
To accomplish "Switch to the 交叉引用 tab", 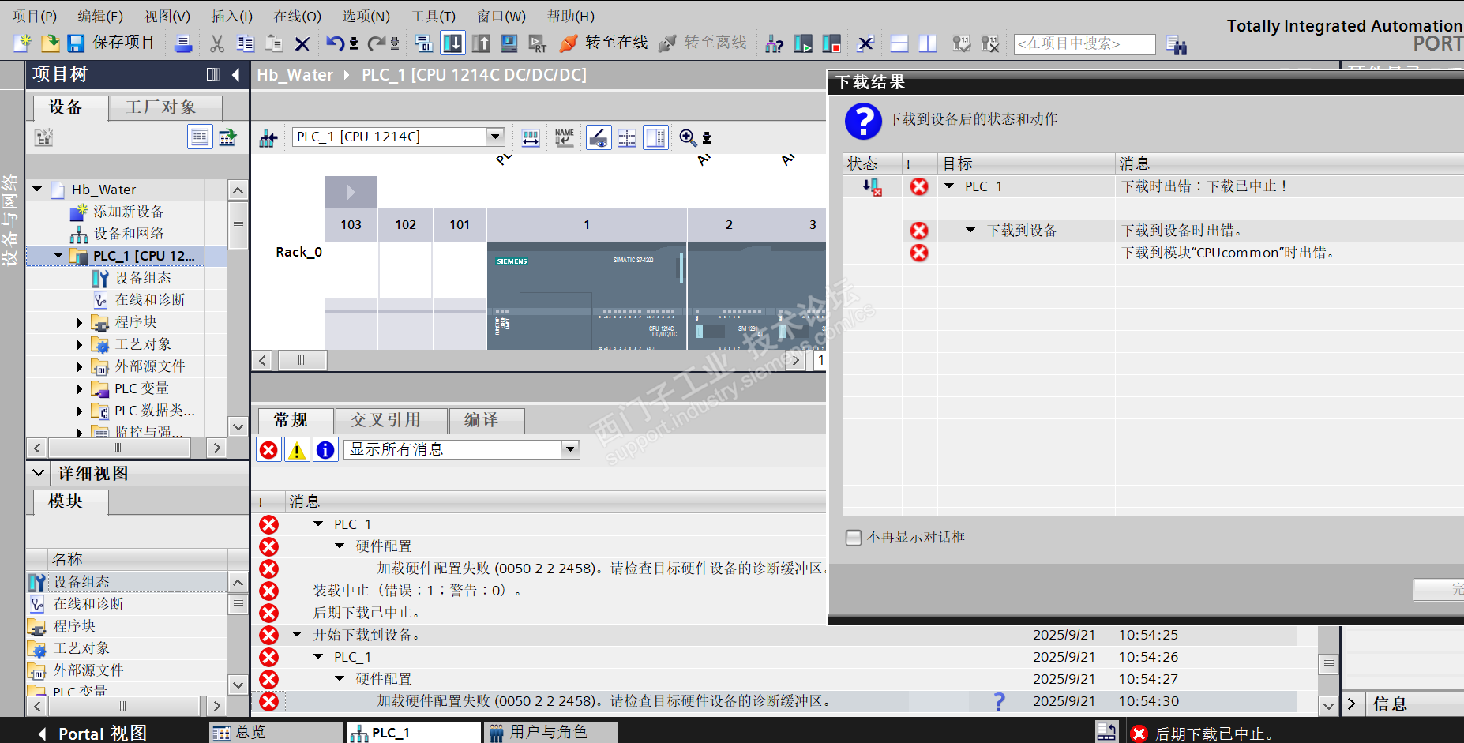I will pyautogui.click(x=392, y=420).
